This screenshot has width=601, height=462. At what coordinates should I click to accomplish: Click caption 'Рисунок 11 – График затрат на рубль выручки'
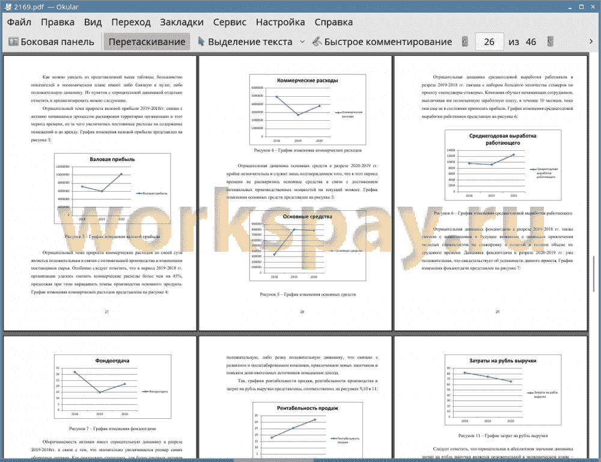(503, 436)
